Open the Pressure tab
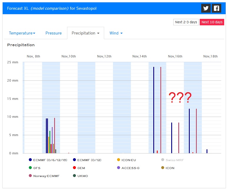228x190 pixels. point(54,33)
